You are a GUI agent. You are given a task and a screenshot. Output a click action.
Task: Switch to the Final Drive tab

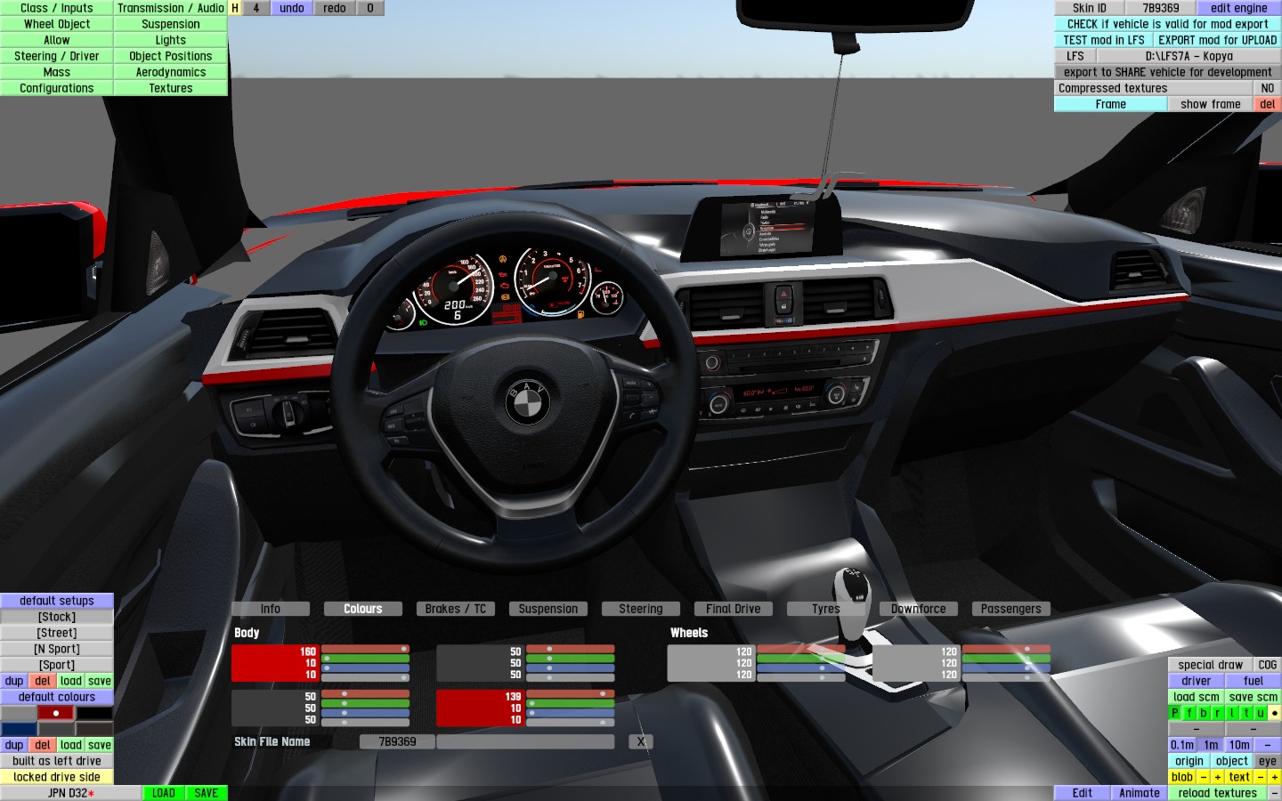point(734,609)
